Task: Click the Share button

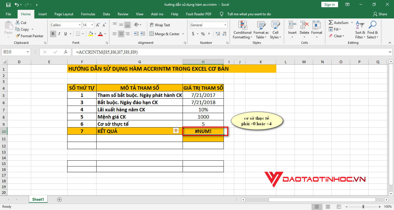Action: [380, 14]
